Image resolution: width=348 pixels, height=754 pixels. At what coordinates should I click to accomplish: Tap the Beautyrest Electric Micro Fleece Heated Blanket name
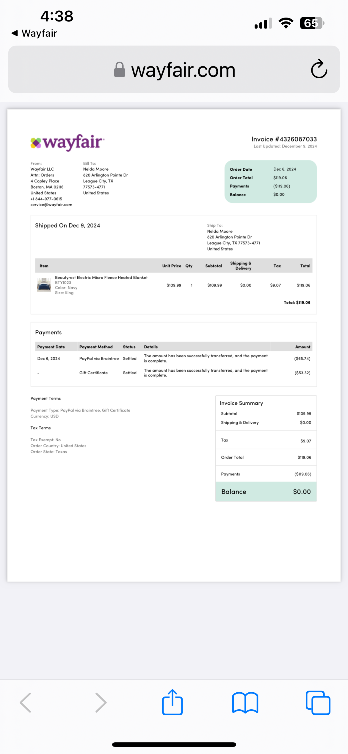(101, 278)
